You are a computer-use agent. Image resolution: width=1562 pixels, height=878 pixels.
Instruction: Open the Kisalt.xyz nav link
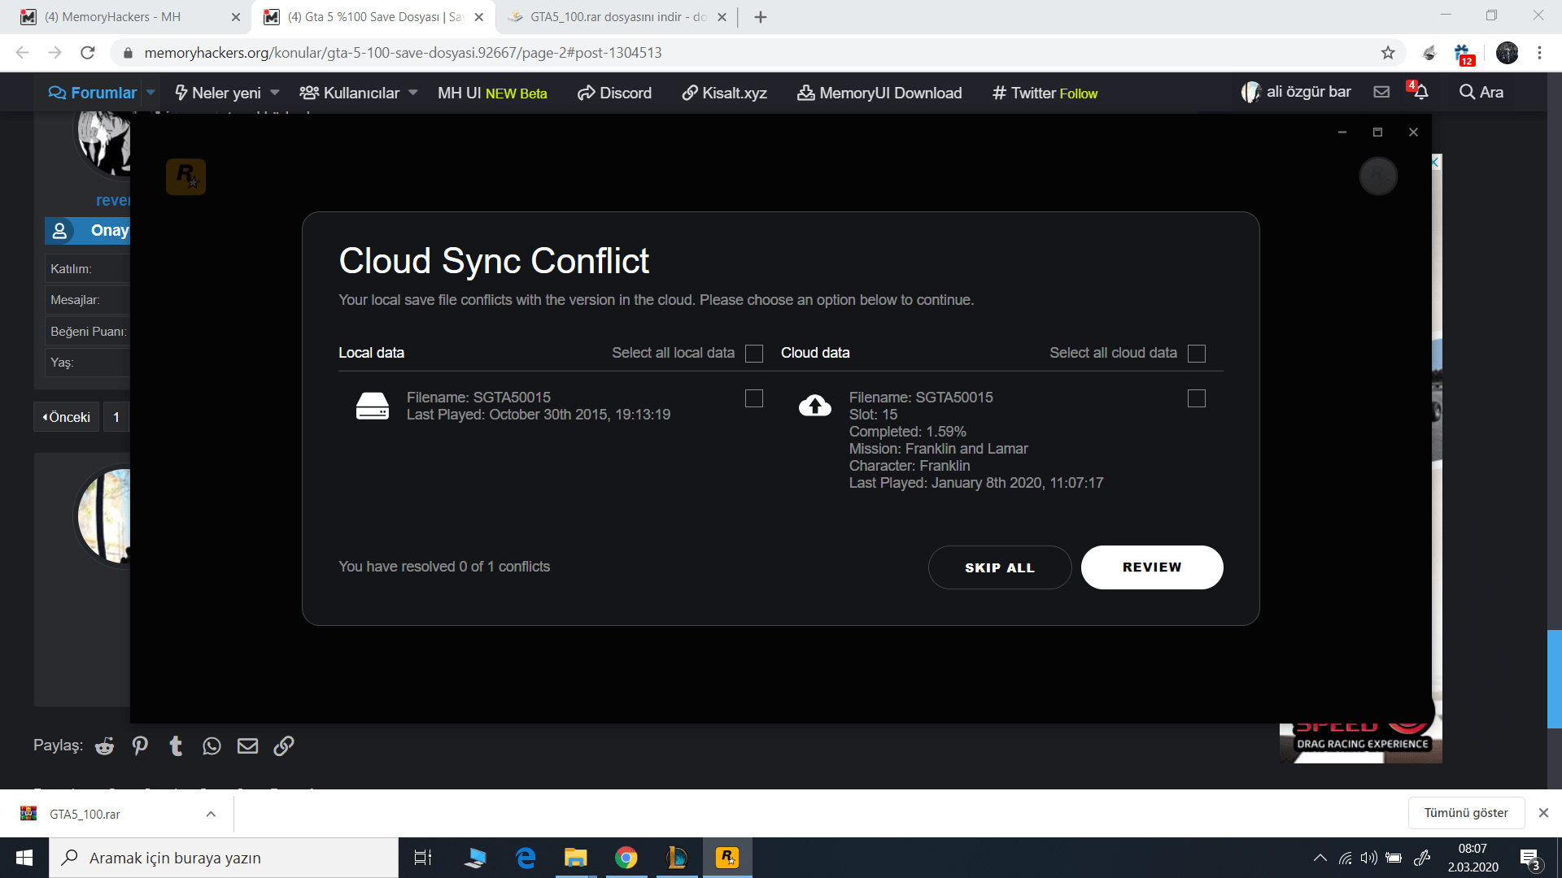724,93
